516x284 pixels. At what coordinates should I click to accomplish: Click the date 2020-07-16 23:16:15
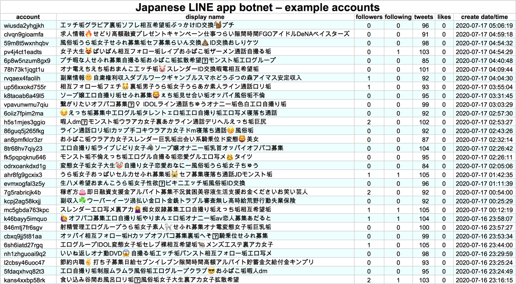484,280
